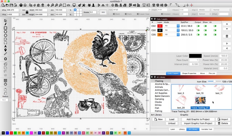This screenshot has height=136, width=232.
Task: Open Align X dropdown set to Middle
Action: (x=204, y=10)
